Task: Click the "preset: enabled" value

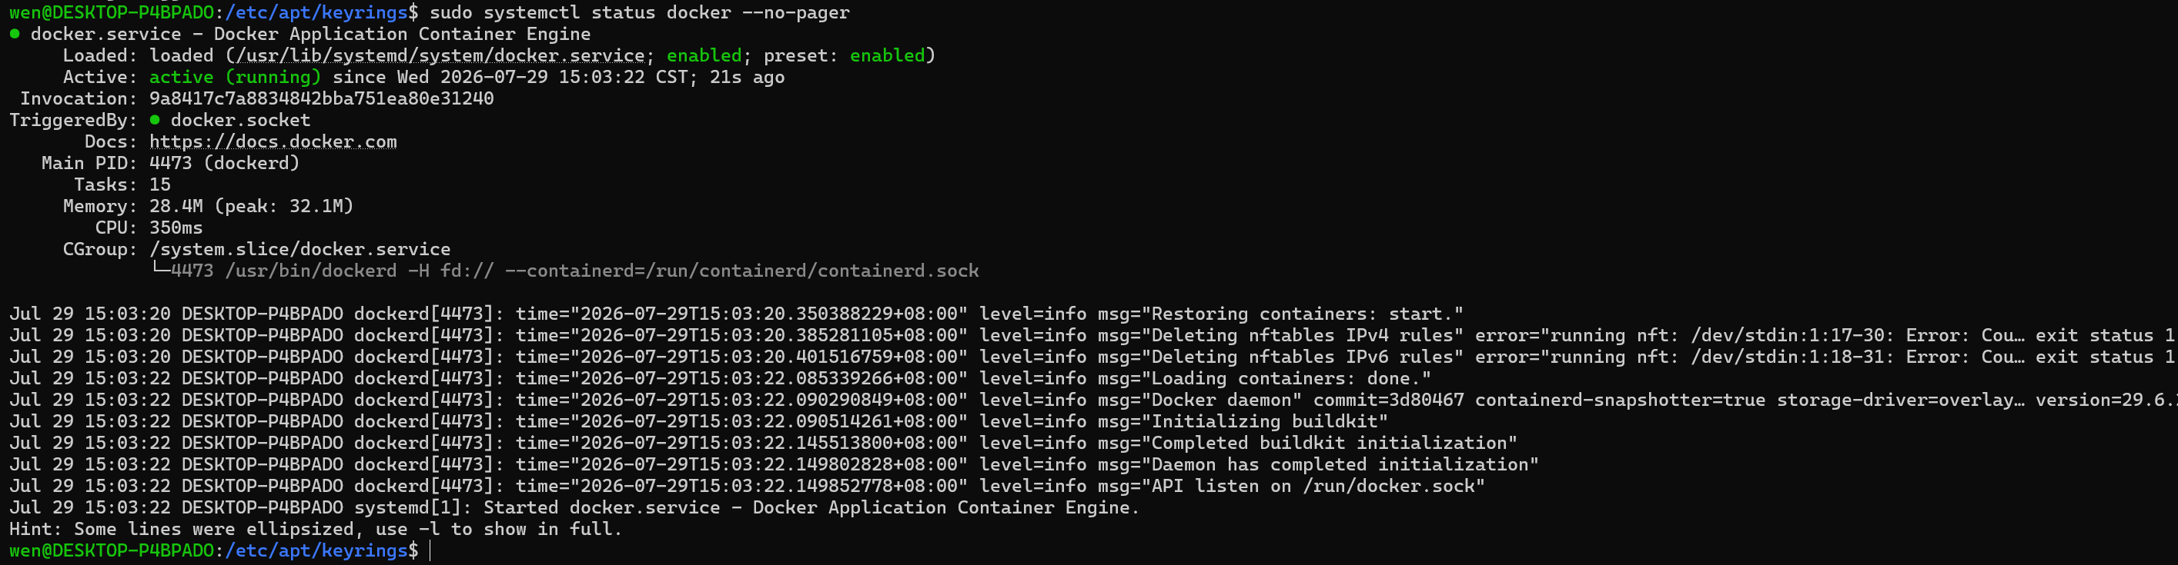Action: point(844,55)
